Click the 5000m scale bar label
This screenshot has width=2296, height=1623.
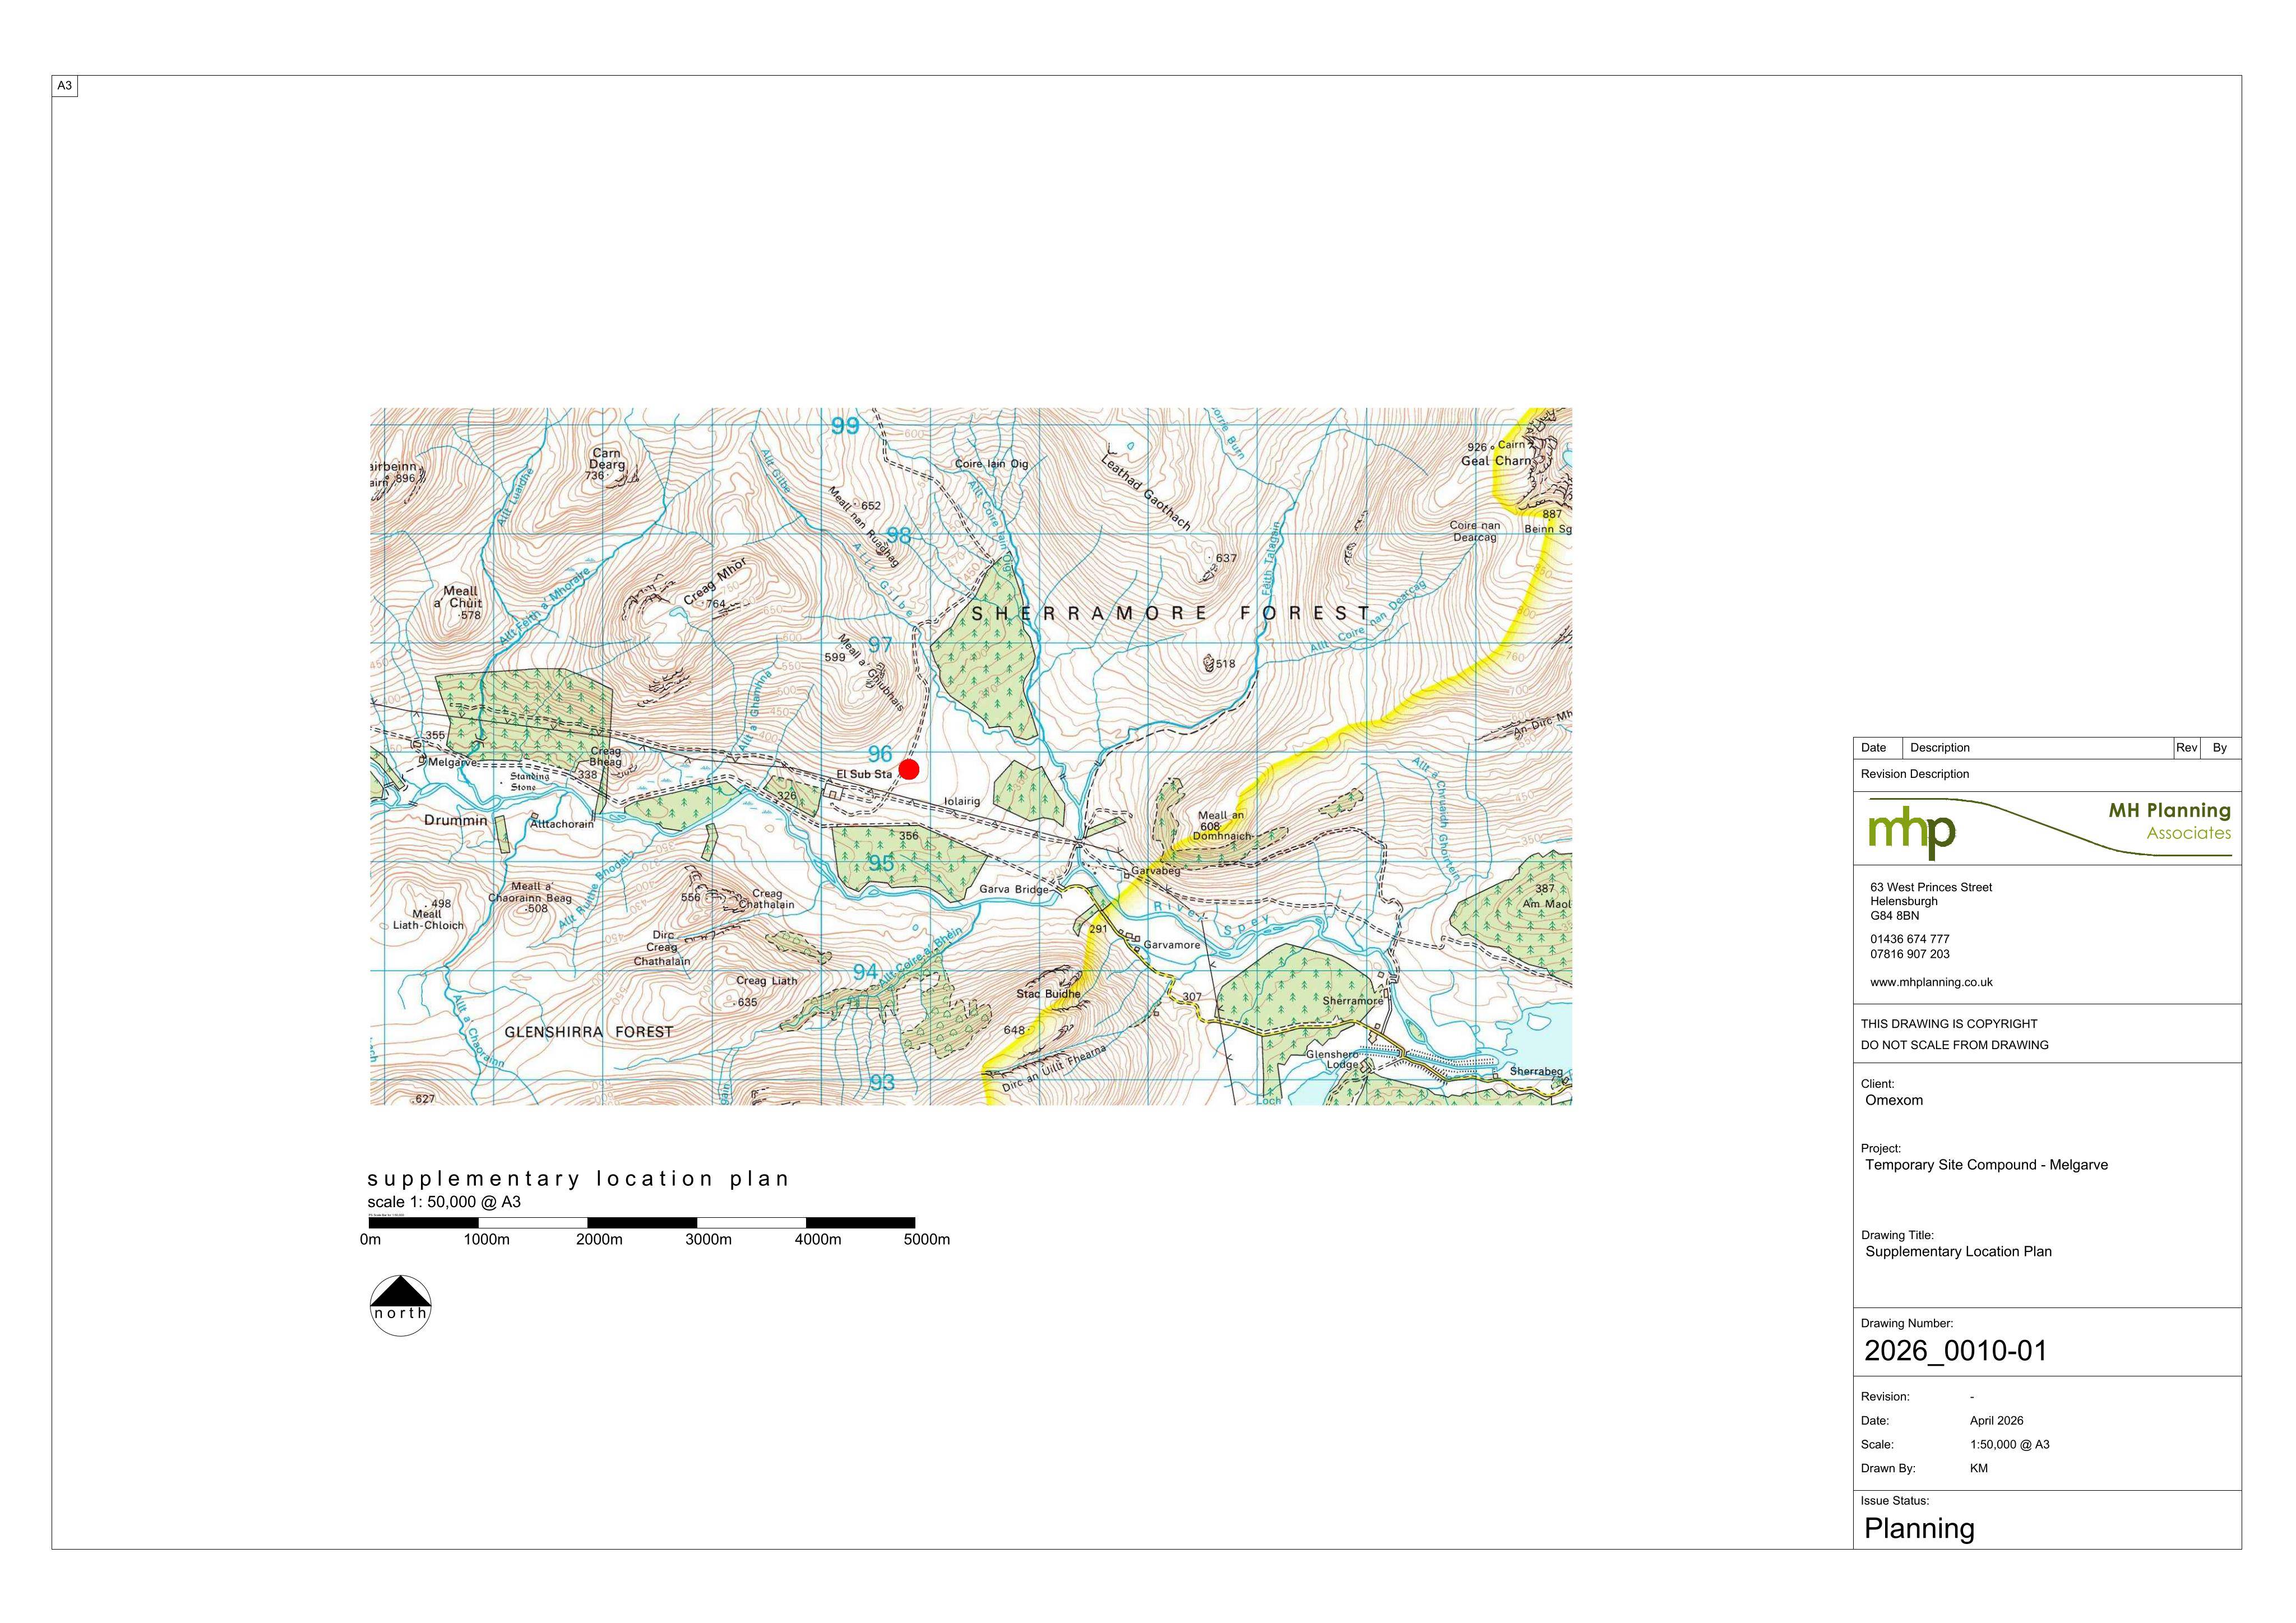point(927,1240)
